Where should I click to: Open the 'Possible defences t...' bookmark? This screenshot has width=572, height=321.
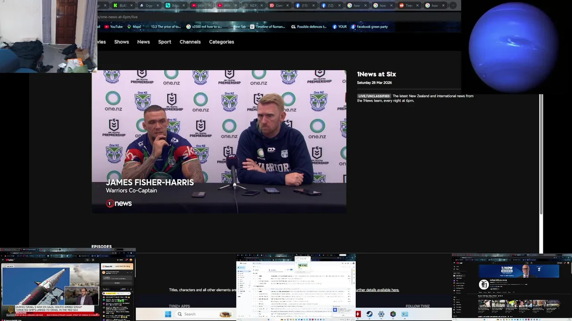click(309, 27)
